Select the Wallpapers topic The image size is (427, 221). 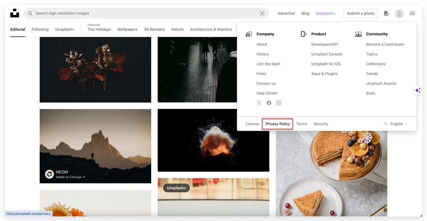127,29
